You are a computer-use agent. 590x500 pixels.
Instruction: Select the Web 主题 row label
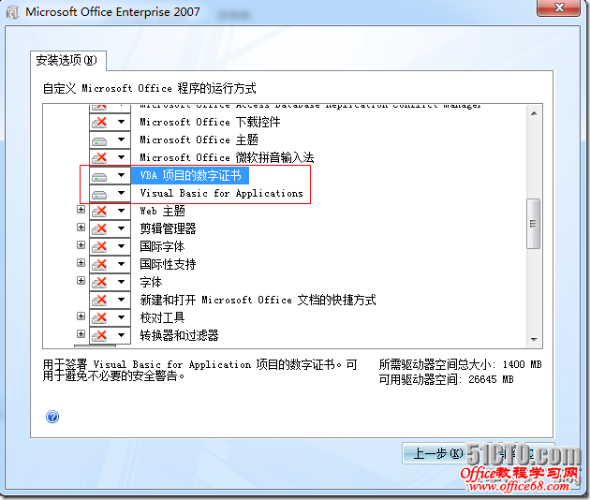[x=163, y=211]
